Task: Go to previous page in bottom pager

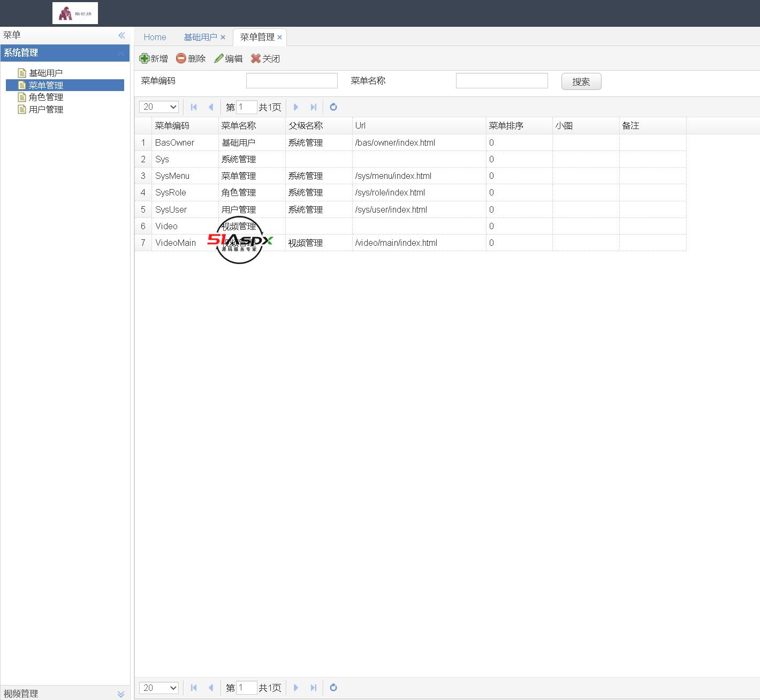Action: point(211,688)
